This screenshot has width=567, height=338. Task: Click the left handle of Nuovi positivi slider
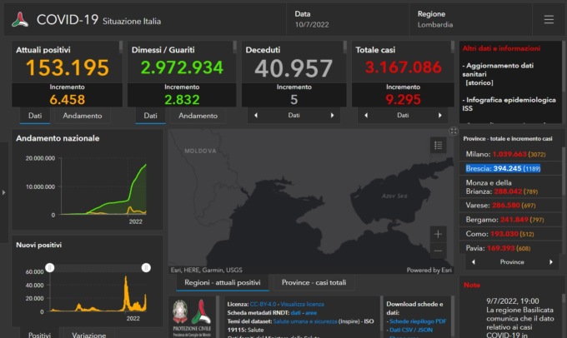[x=49, y=267]
